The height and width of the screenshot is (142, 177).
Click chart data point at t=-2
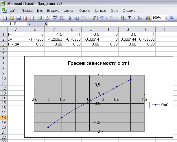coord(48,127)
